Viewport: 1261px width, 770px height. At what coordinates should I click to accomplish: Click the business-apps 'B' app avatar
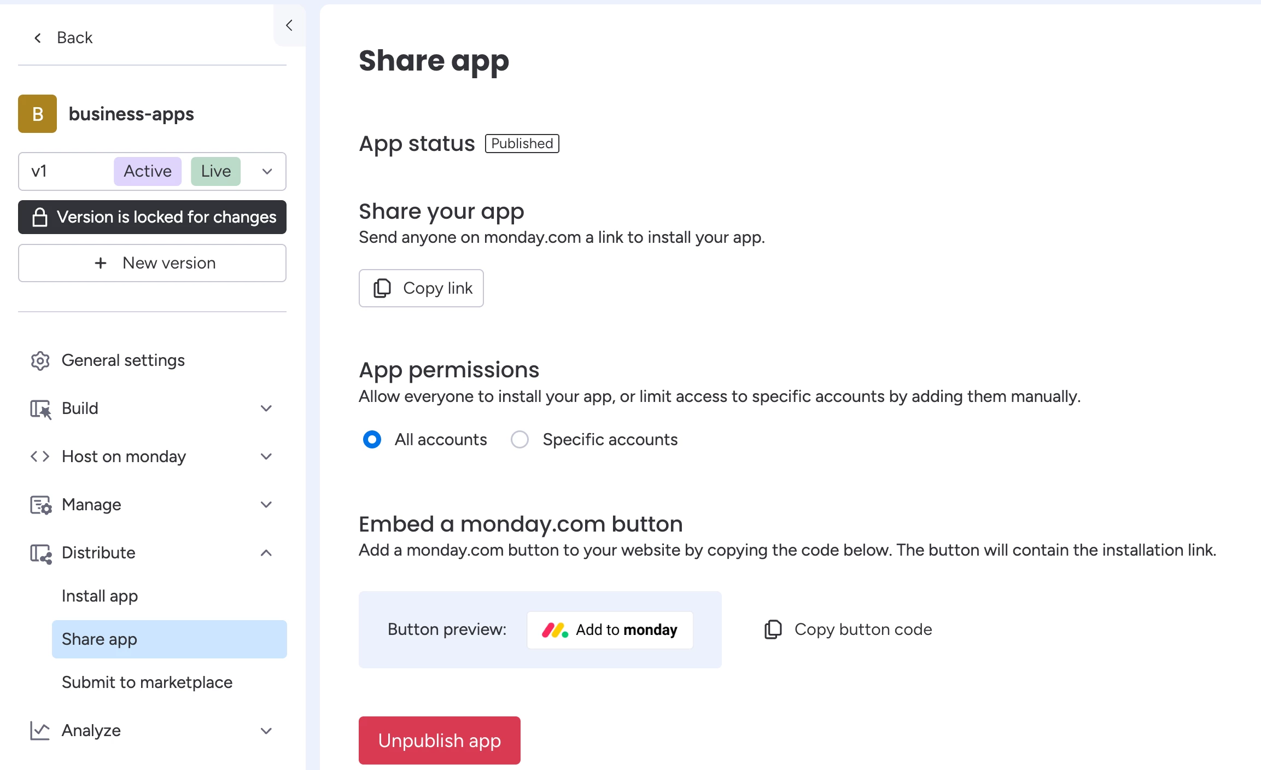37,114
